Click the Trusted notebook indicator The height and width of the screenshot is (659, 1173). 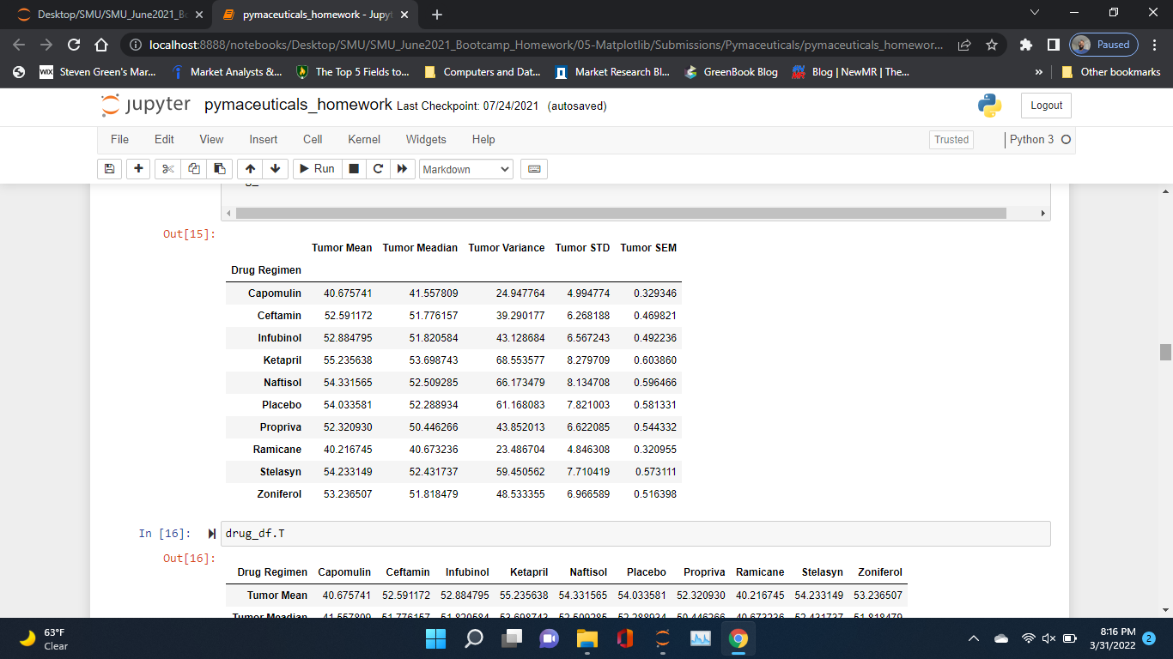pyautogui.click(x=951, y=140)
